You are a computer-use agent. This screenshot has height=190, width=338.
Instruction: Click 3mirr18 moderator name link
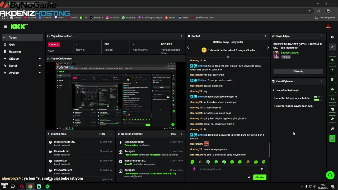[128, 164]
